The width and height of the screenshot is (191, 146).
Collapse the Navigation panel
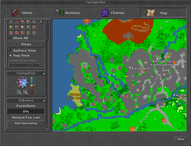(43, 73)
